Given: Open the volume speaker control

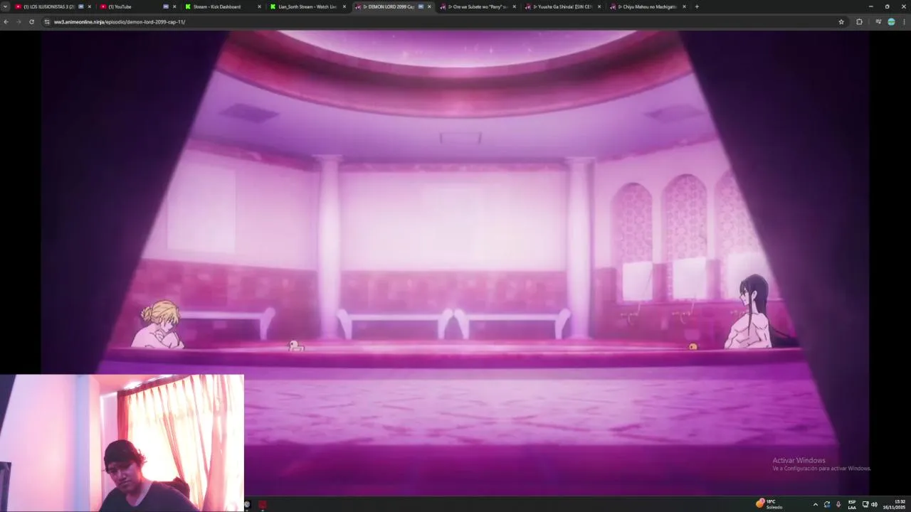Looking at the screenshot, I should pyautogui.click(x=874, y=505).
